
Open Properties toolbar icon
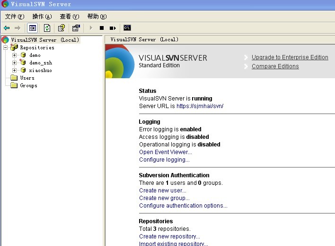pyautogui.click(x=76, y=28)
